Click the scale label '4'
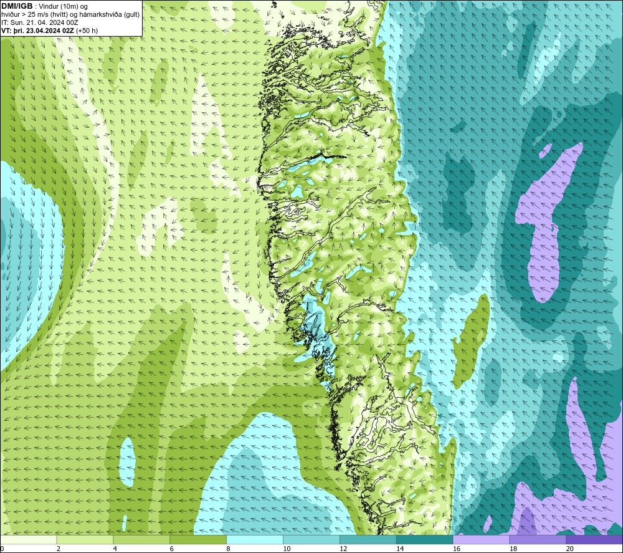 pyautogui.click(x=115, y=549)
